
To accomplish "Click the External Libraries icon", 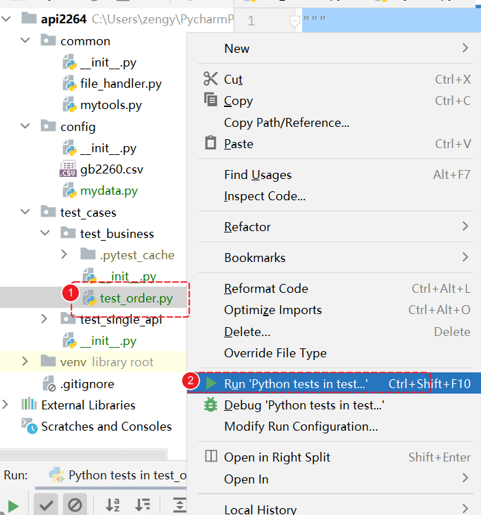I will 29,404.
